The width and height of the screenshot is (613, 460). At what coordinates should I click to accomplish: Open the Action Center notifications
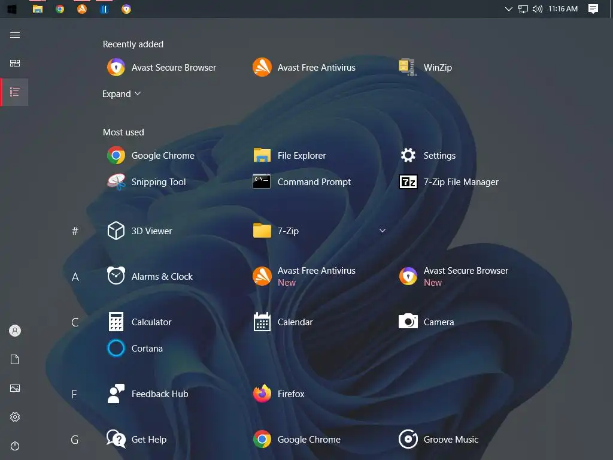pyautogui.click(x=593, y=8)
